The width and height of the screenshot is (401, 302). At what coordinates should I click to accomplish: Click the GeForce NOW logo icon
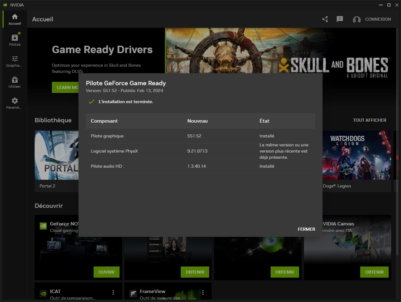coord(43,226)
